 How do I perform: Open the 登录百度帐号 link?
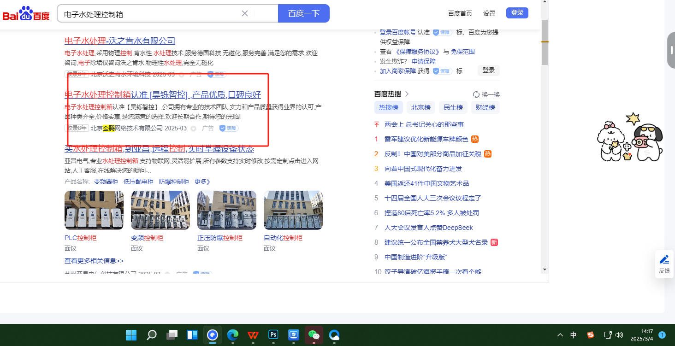pos(398,32)
